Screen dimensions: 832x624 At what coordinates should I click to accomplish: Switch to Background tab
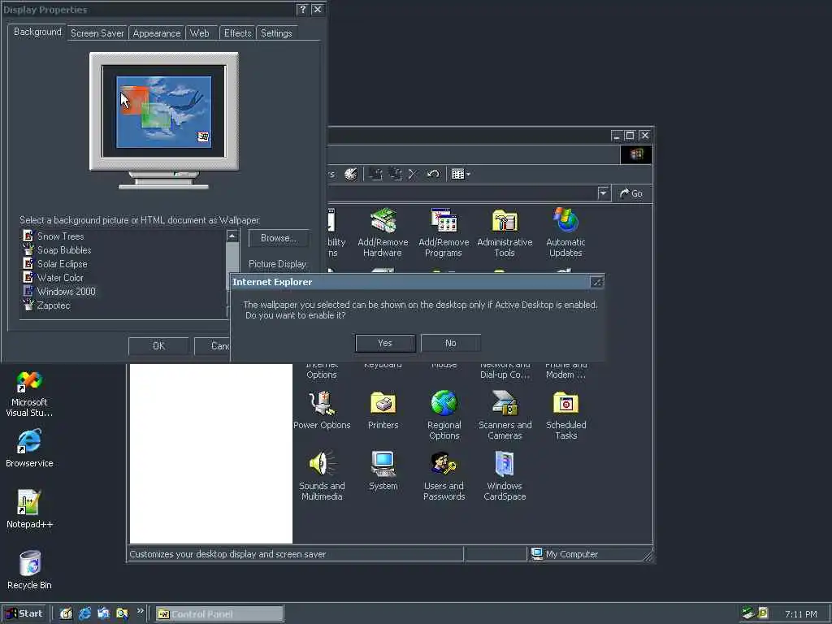point(37,32)
